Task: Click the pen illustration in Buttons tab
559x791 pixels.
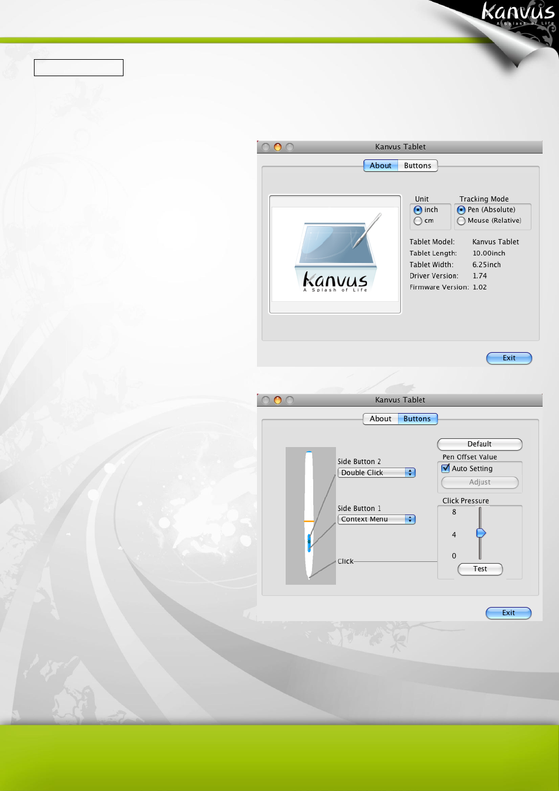Action: click(310, 516)
